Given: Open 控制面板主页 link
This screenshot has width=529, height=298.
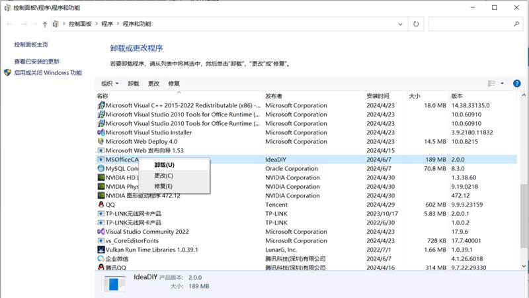Looking at the screenshot, I should (31, 44).
